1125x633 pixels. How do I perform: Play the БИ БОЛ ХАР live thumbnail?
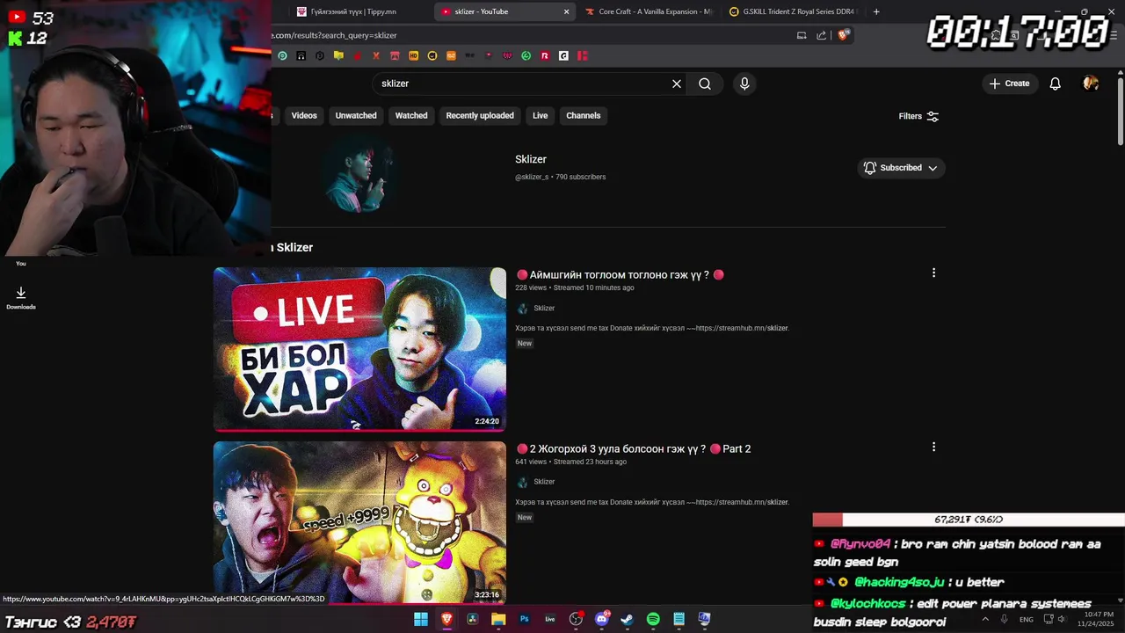point(359,349)
